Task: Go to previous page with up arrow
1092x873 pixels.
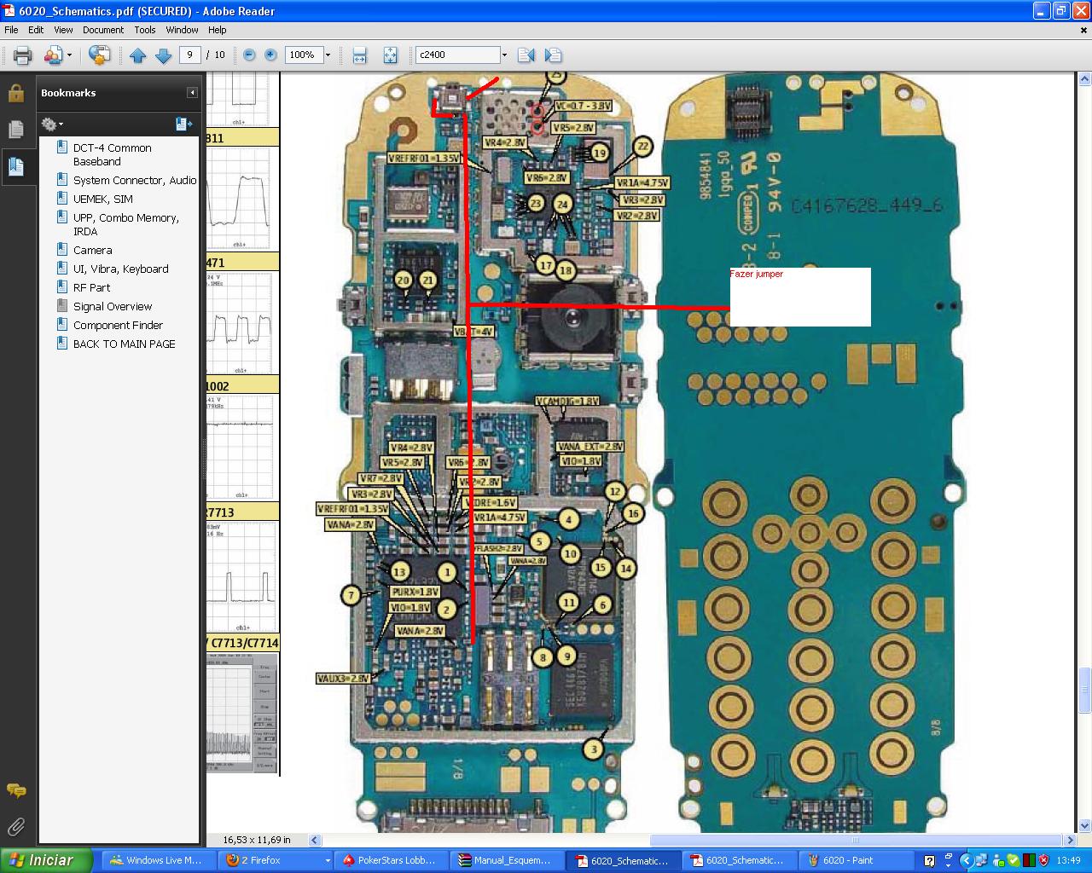Action: (138, 55)
